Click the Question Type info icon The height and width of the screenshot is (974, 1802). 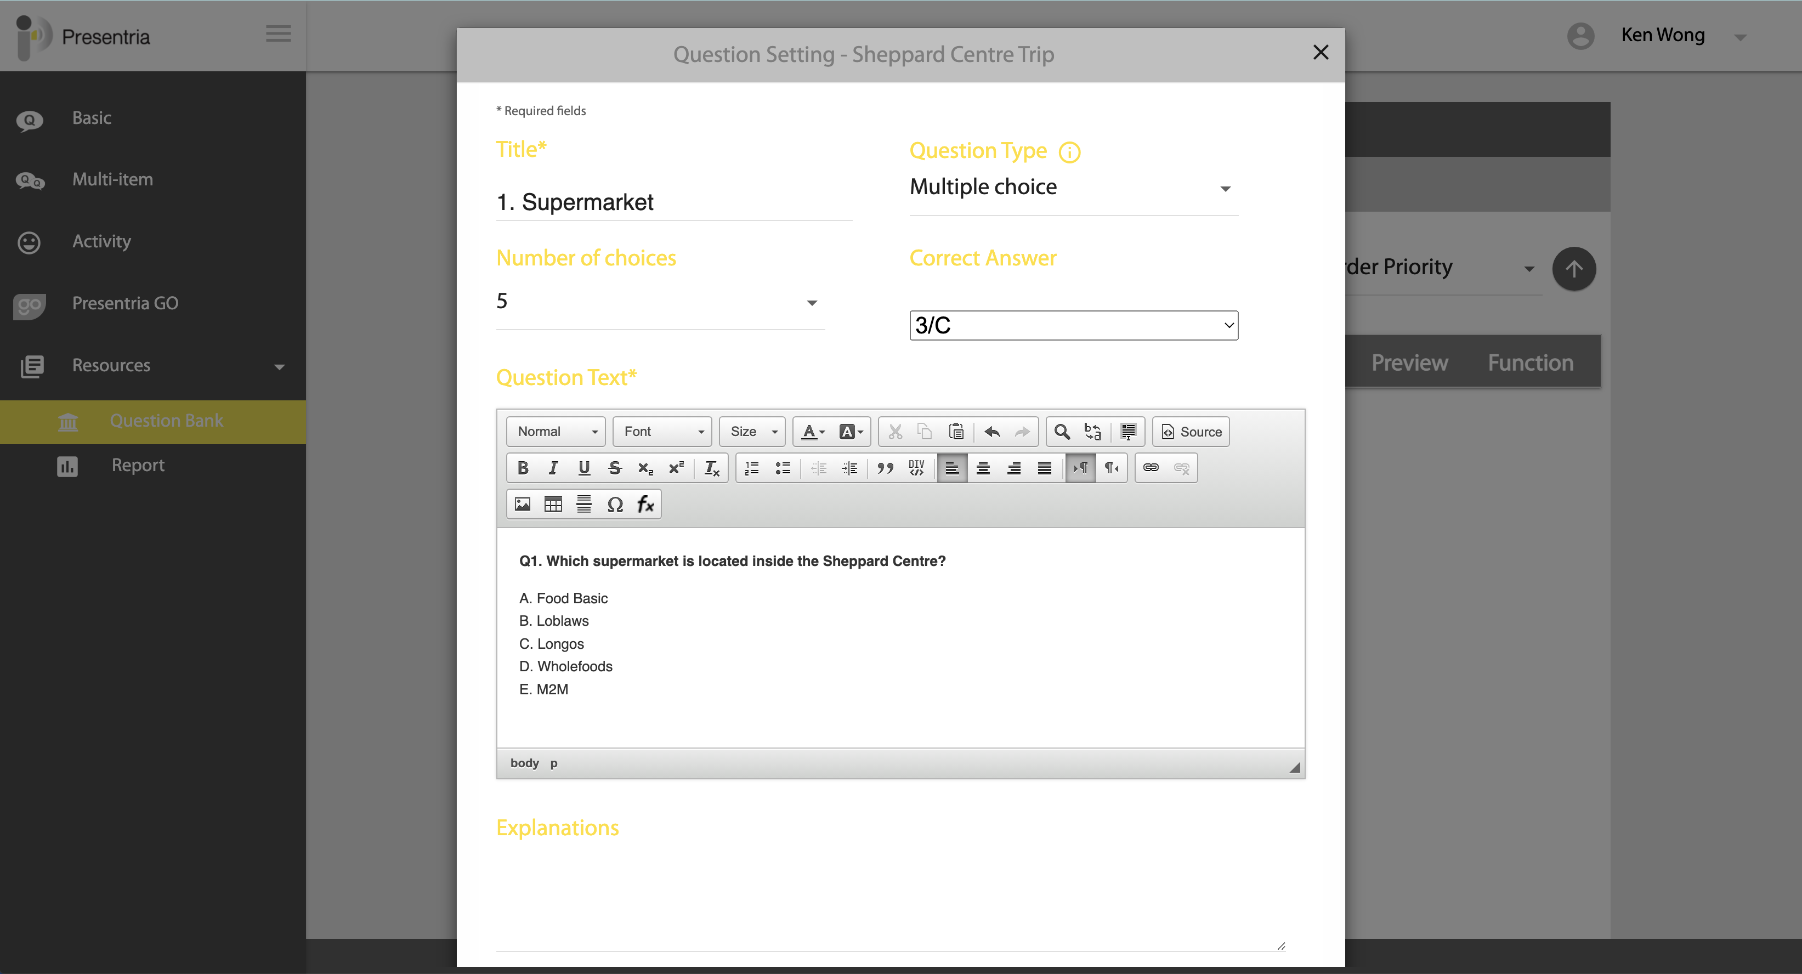[x=1069, y=152]
